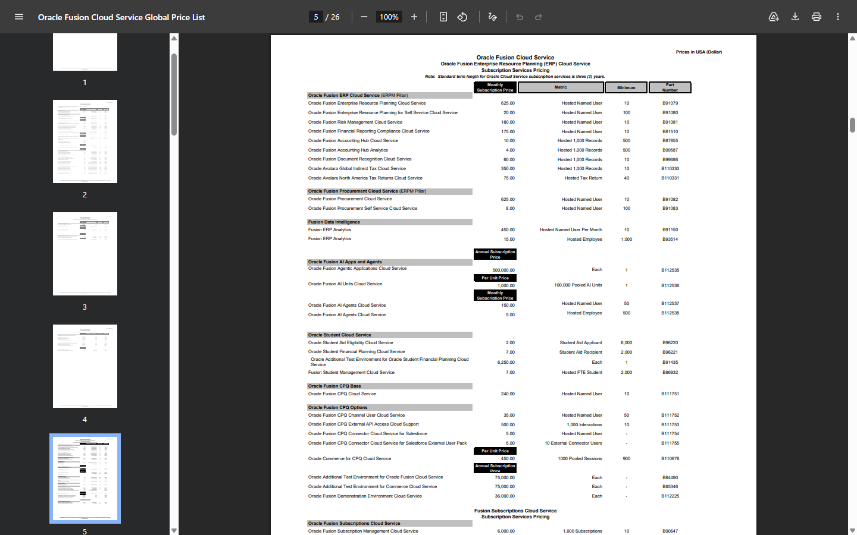Click the 500,000.00 price value
This screenshot has height=535, width=857.
click(503, 270)
